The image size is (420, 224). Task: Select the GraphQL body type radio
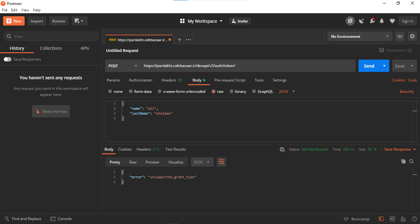tap(254, 92)
